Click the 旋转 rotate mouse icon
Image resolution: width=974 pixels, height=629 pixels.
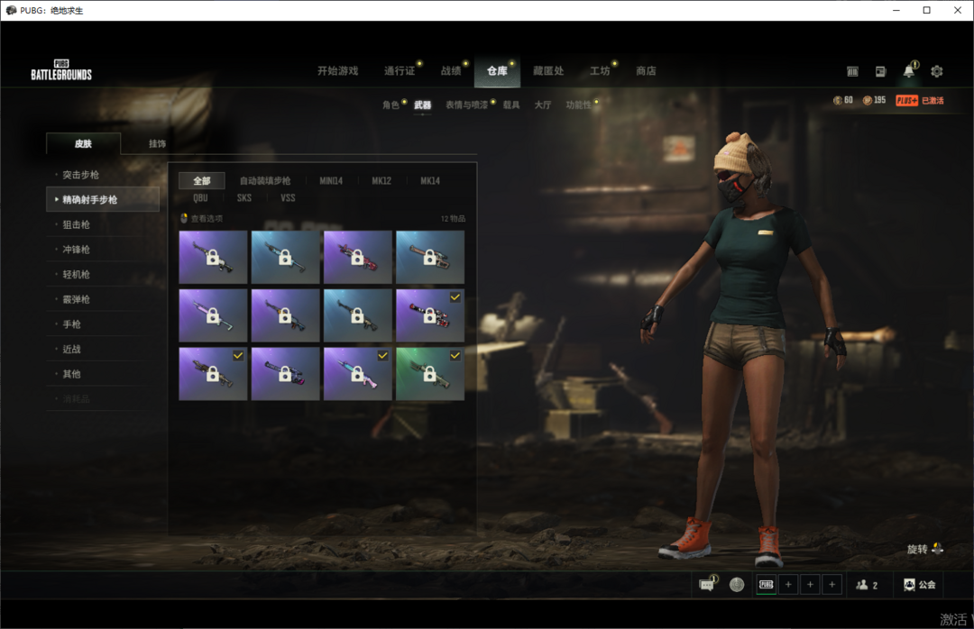(x=937, y=548)
